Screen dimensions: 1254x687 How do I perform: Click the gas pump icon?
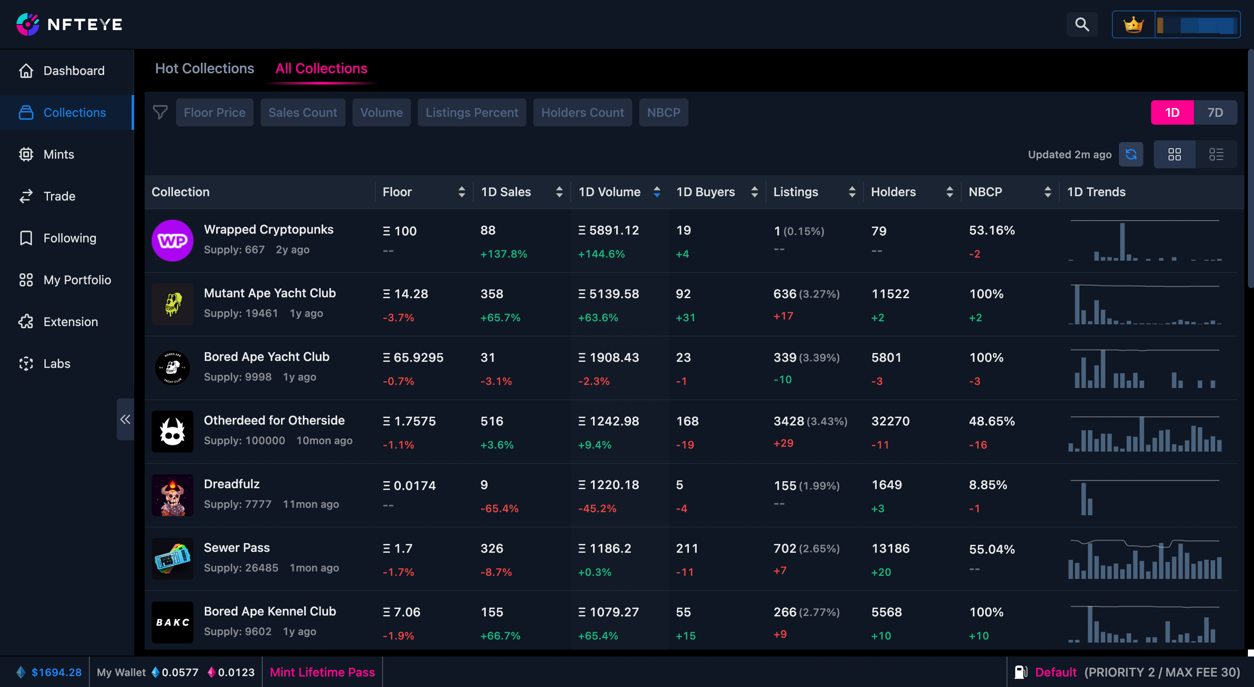pos(1020,672)
